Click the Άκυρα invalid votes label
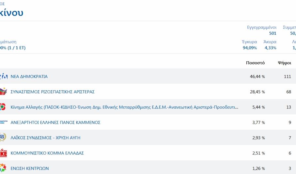 click(270, 42)
